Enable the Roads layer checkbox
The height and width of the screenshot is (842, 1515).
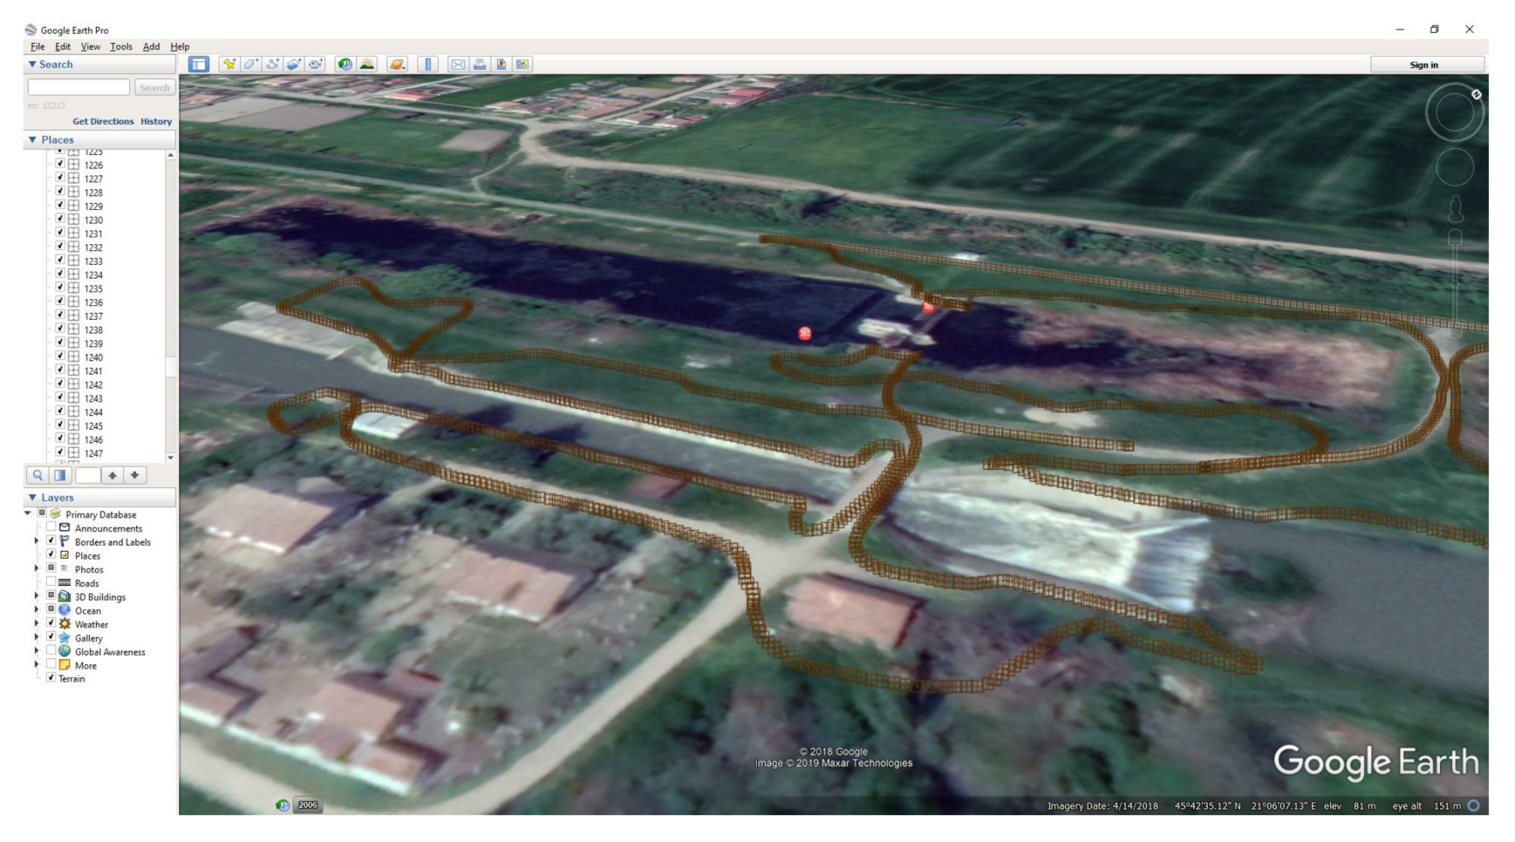coord(51,582)
